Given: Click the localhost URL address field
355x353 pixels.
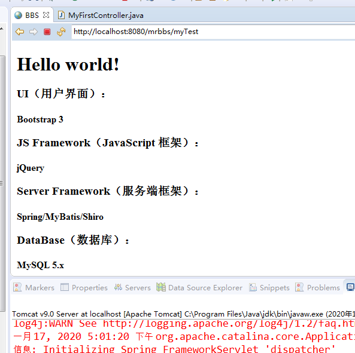Looking at the screenshot, I should (213, 32).
